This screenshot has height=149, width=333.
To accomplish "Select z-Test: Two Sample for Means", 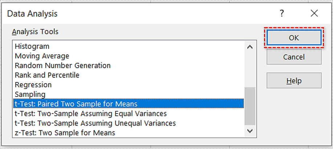I will tap(65, 133).
